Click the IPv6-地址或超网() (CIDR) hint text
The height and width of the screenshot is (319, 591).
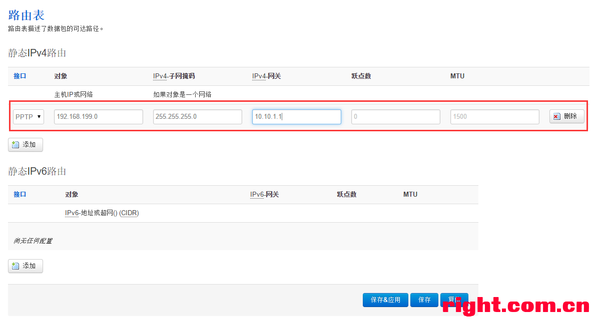(102, 213)
